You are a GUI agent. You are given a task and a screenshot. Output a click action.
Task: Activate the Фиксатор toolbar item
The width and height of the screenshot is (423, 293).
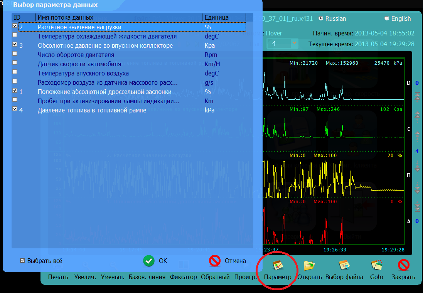click(x=184, y=277)
